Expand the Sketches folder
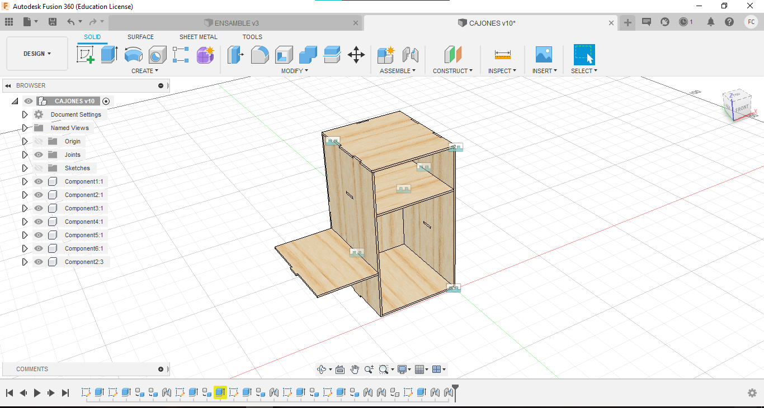The width and height of the screenshot is (764, 408). pyautogui.click(x=25, y=168)
